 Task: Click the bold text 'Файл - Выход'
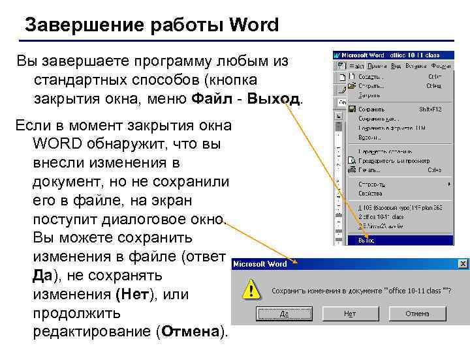245,98
